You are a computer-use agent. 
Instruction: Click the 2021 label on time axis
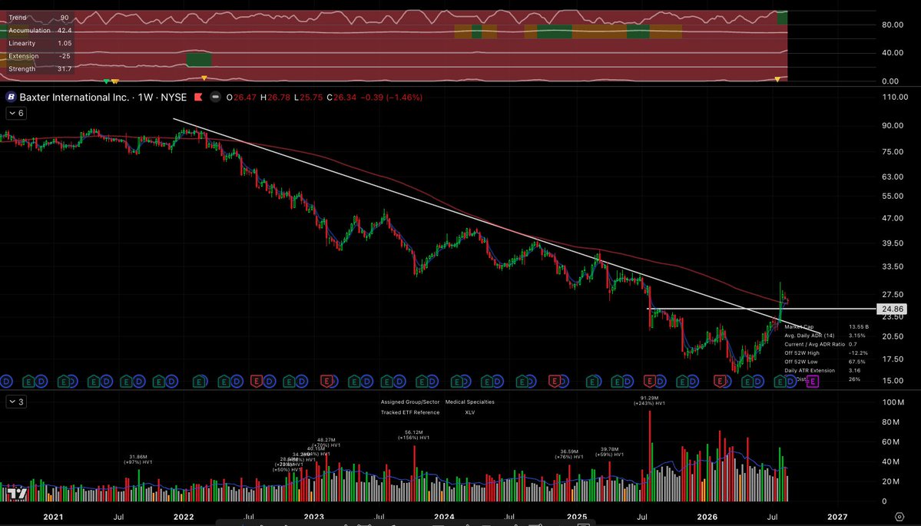(x=53, y=518)
